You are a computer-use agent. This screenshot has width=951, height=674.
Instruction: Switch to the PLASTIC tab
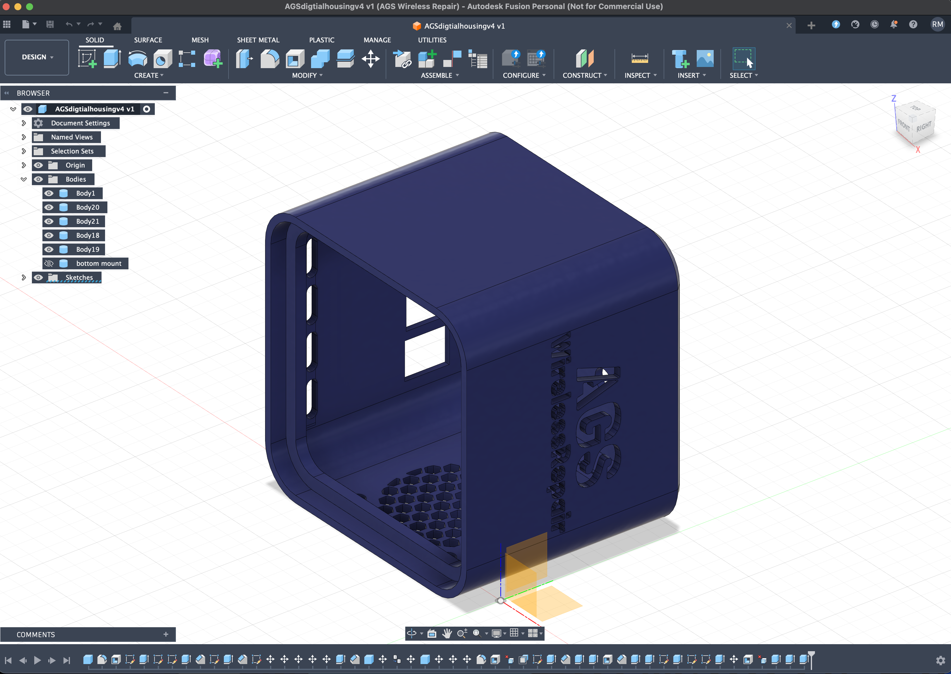click(x=321, y=40)
